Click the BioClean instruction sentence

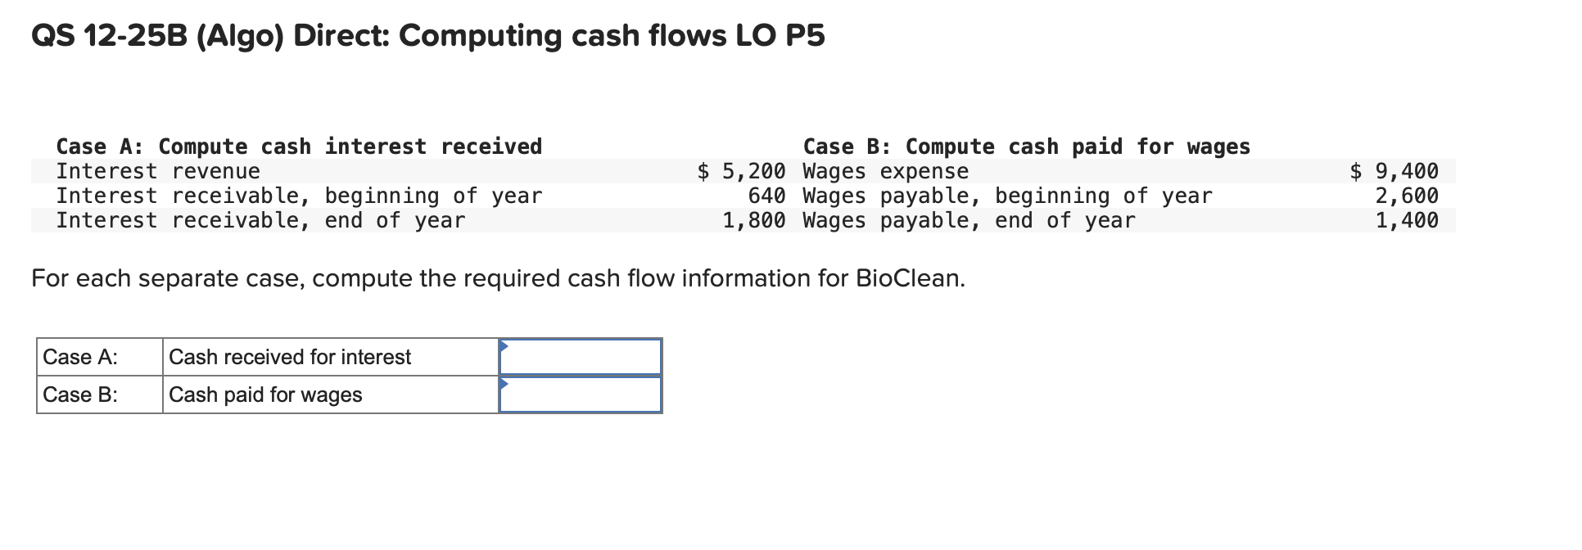click(x=498, y=278)
